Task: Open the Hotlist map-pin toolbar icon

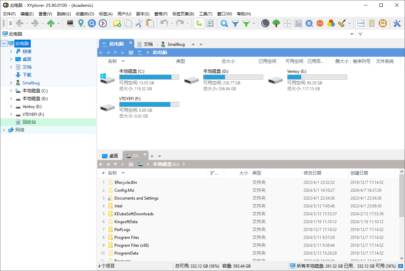Action: (81, 24)
